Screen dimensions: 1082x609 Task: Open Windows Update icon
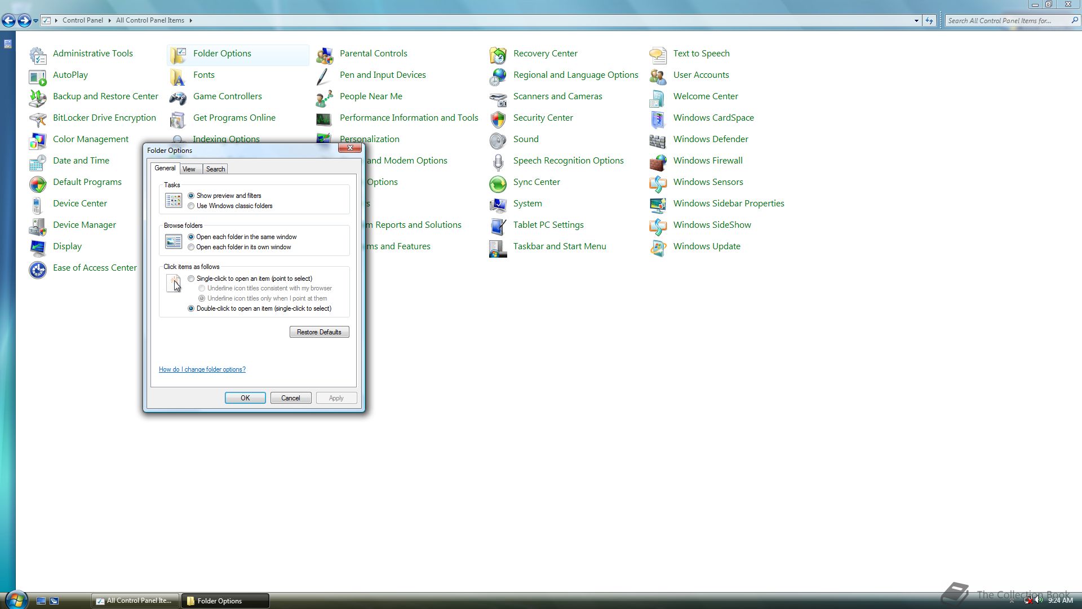pos(658,248)
